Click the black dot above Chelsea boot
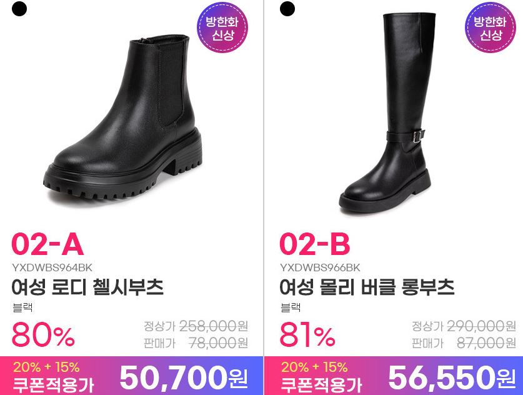The width and height of the screenshot is (523, 395). [19, 9]
